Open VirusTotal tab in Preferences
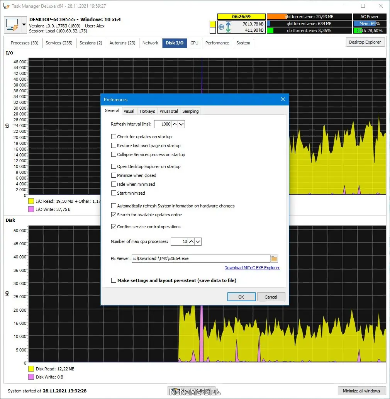 click(x=169, y=111)
